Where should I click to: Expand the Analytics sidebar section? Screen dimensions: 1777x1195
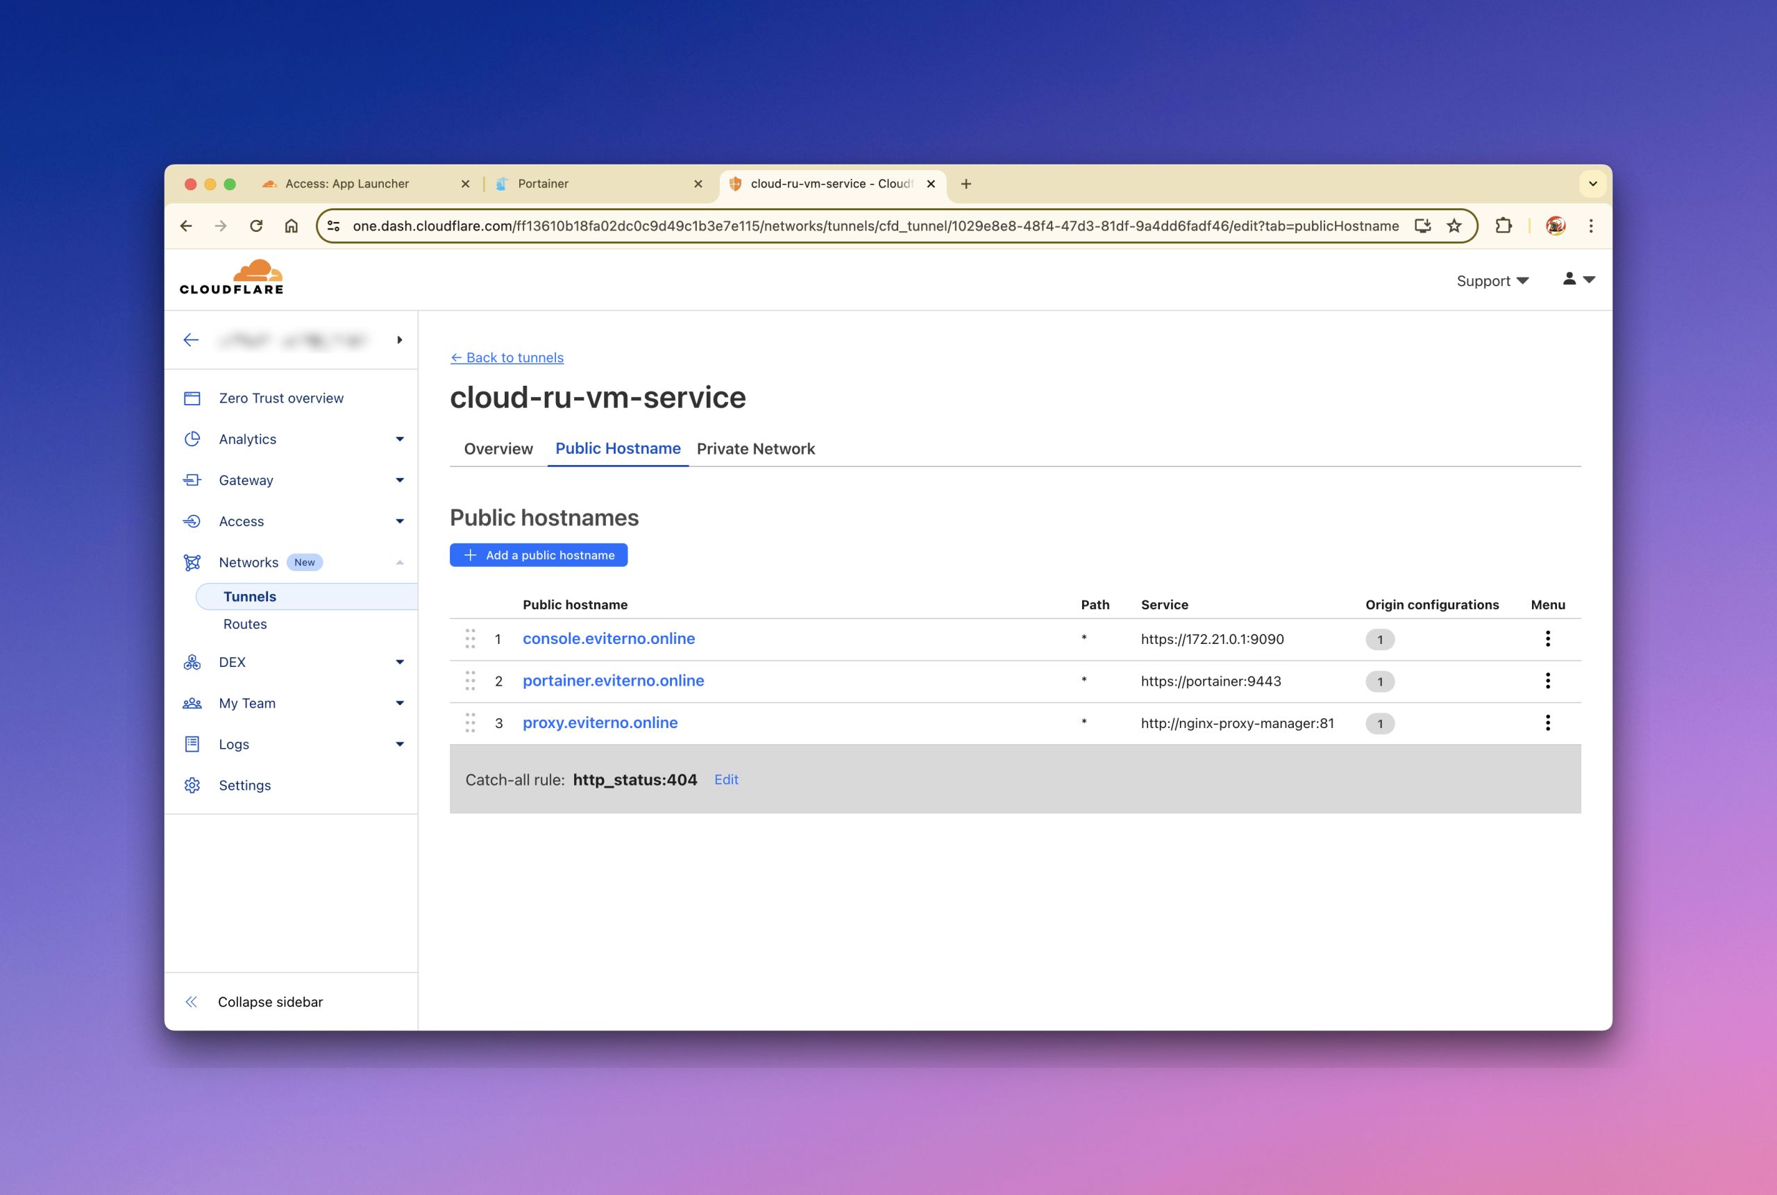(x=399, y=439)
